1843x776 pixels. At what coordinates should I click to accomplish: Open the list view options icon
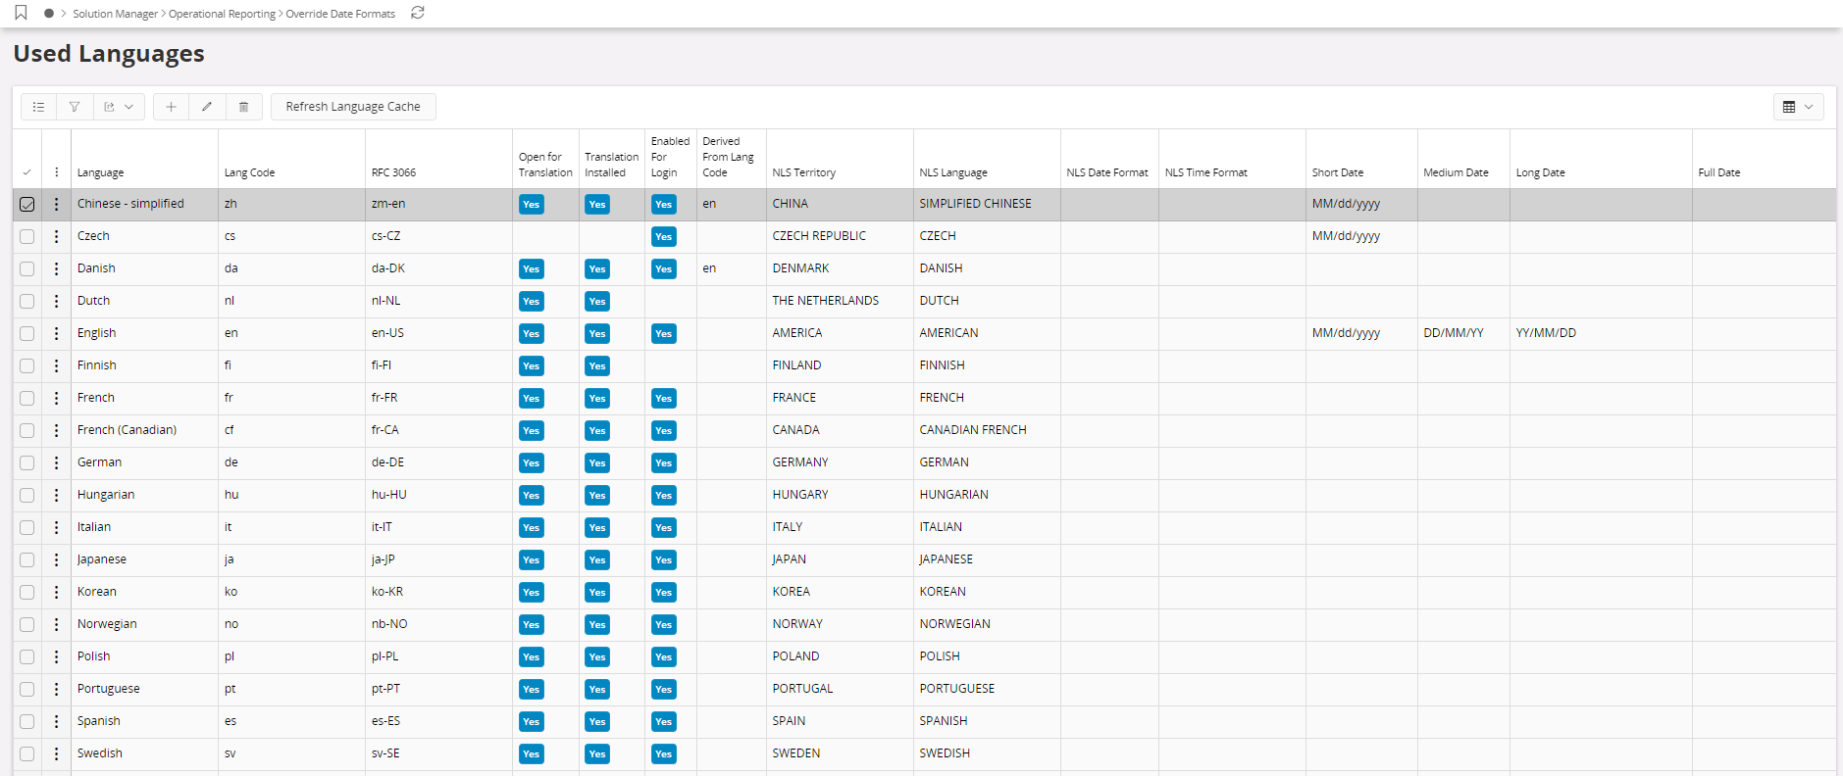[x=38, y=107]
